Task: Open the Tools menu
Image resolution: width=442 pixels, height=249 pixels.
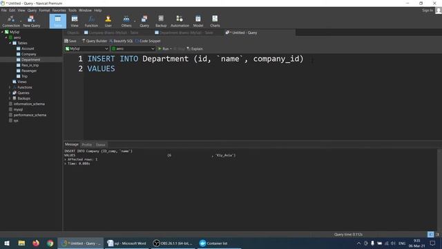Action: (x=72, y=10)
